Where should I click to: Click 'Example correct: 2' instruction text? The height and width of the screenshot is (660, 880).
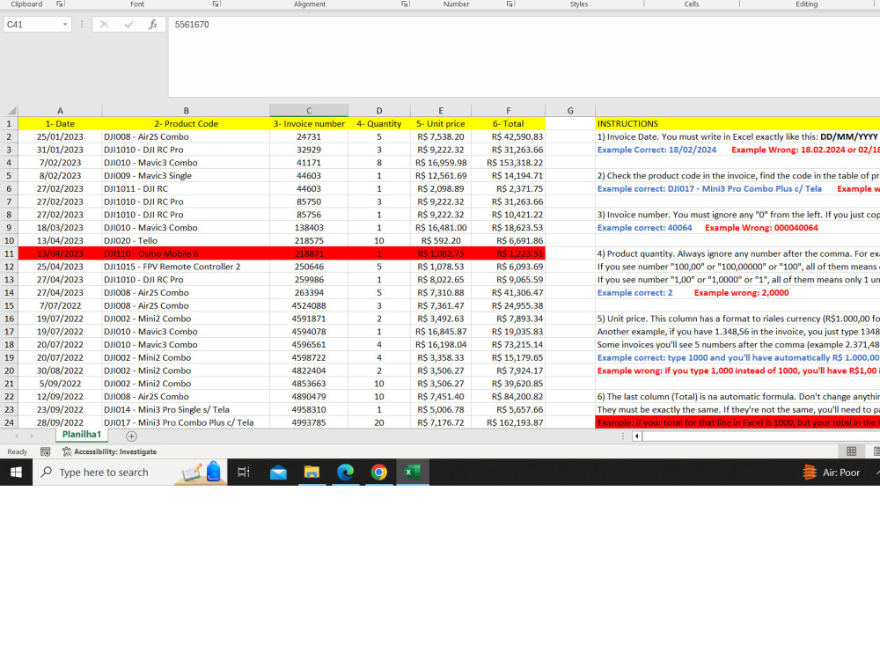[x=634, y=293]
